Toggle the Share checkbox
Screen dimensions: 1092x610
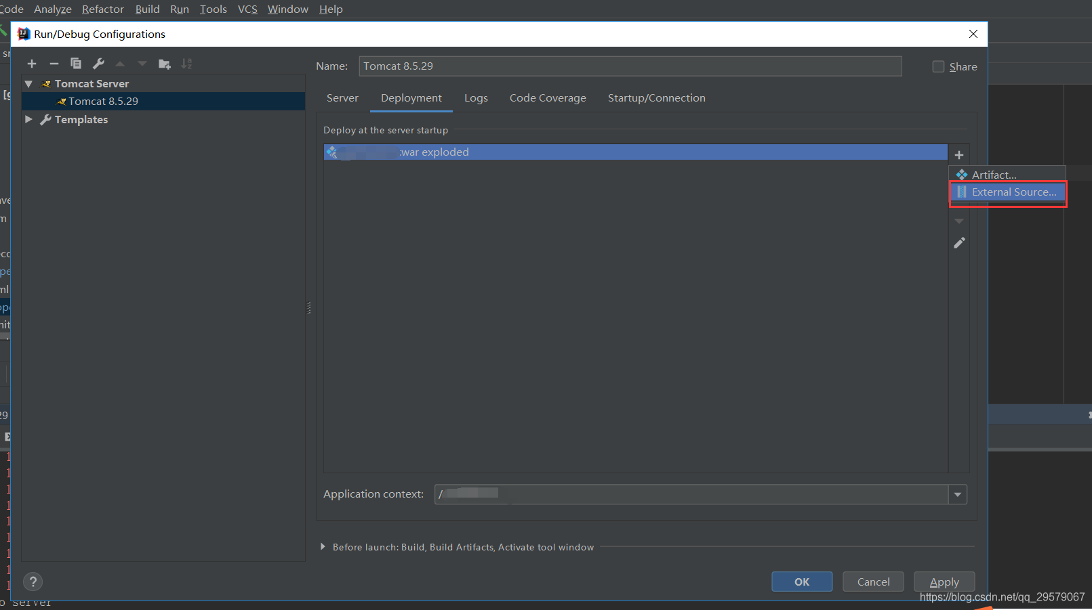[x=938, y=66]
